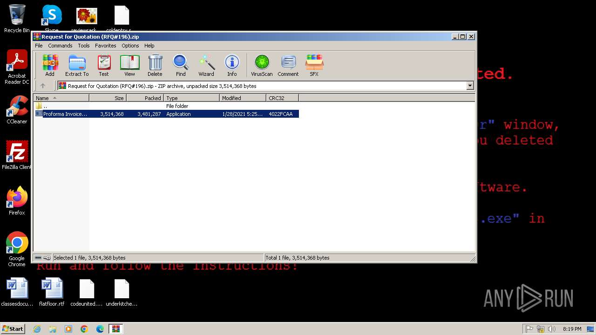Open Google Chrome desktop shortcut
This screenshot has width=596, height=335.
click(x=17, y=249)
